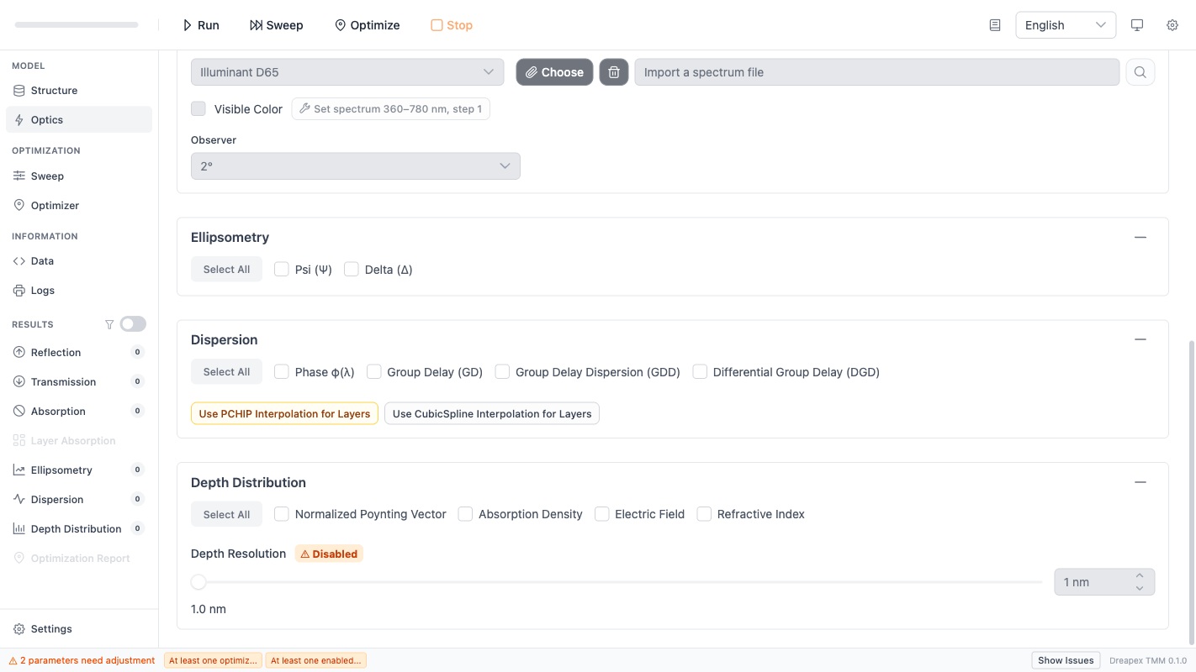Click Use CubicSpline Interpolation for Layers
The height and width of the screenshot is (672, 1196).
(x=491, y=413)
